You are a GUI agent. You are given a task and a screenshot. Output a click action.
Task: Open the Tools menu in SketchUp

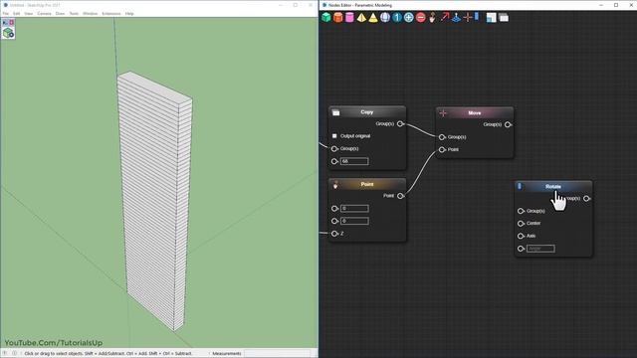tap(74, 13)
